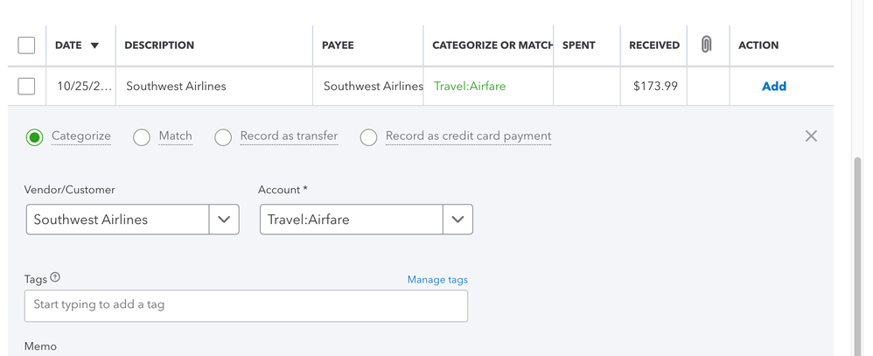Click the Southwest Airlines vendor field
The image size is (873, 356).
[x=118, y=220]
